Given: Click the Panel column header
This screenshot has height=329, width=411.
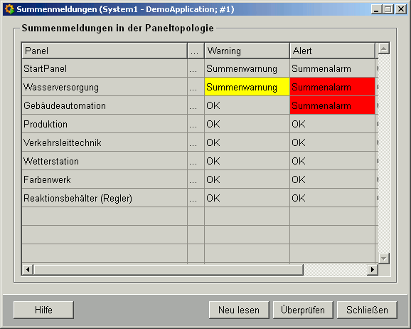Looking at the screenshot, I should [105, 51].
